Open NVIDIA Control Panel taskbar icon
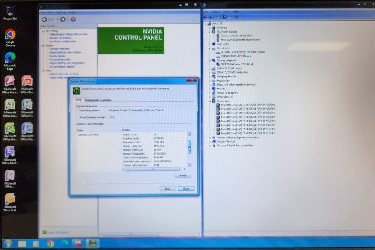 (x=91, y=244)
